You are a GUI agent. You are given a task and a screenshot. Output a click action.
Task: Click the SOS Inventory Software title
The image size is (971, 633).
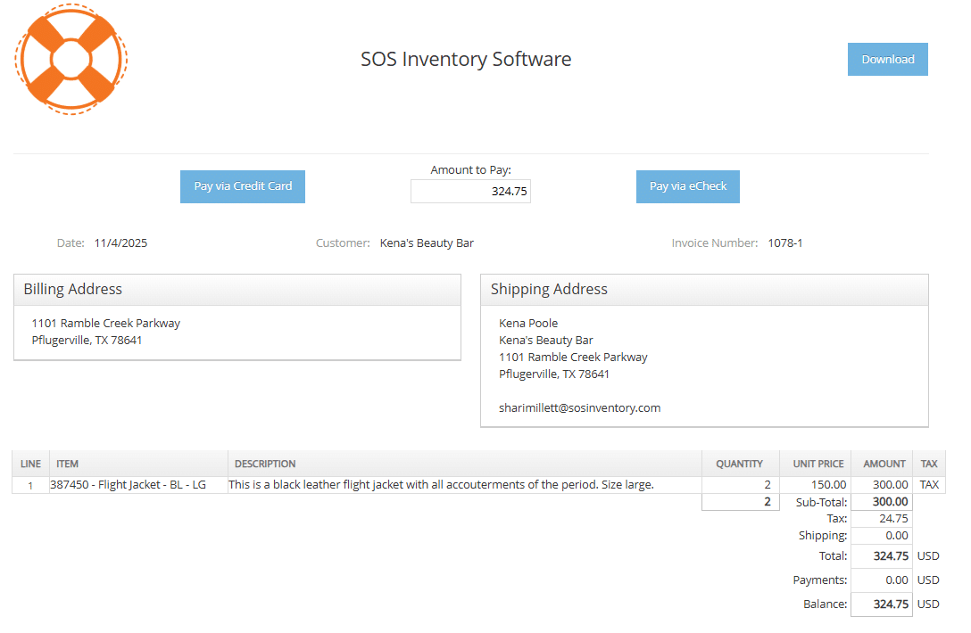[466, 59]
